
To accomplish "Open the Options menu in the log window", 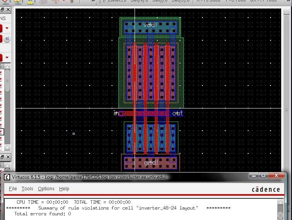I will tap(46, 189).
